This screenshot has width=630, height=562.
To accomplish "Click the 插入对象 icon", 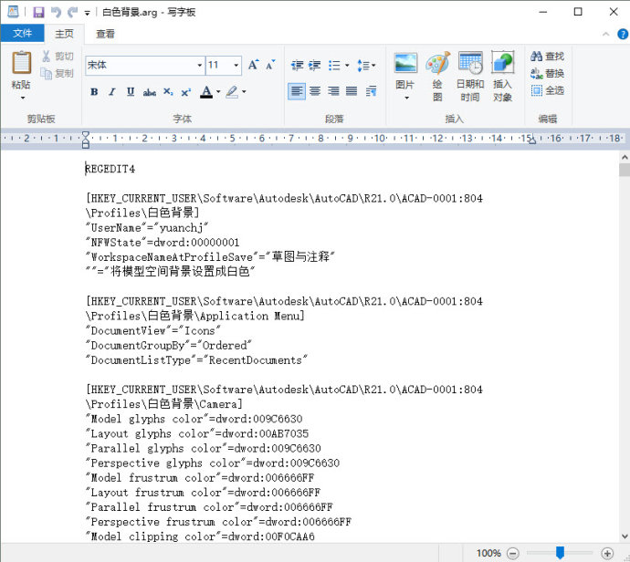I will 503,64.
